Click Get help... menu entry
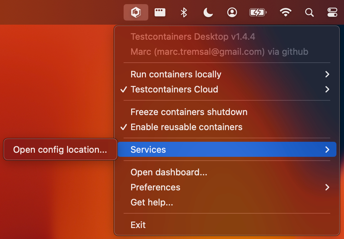 227,202
